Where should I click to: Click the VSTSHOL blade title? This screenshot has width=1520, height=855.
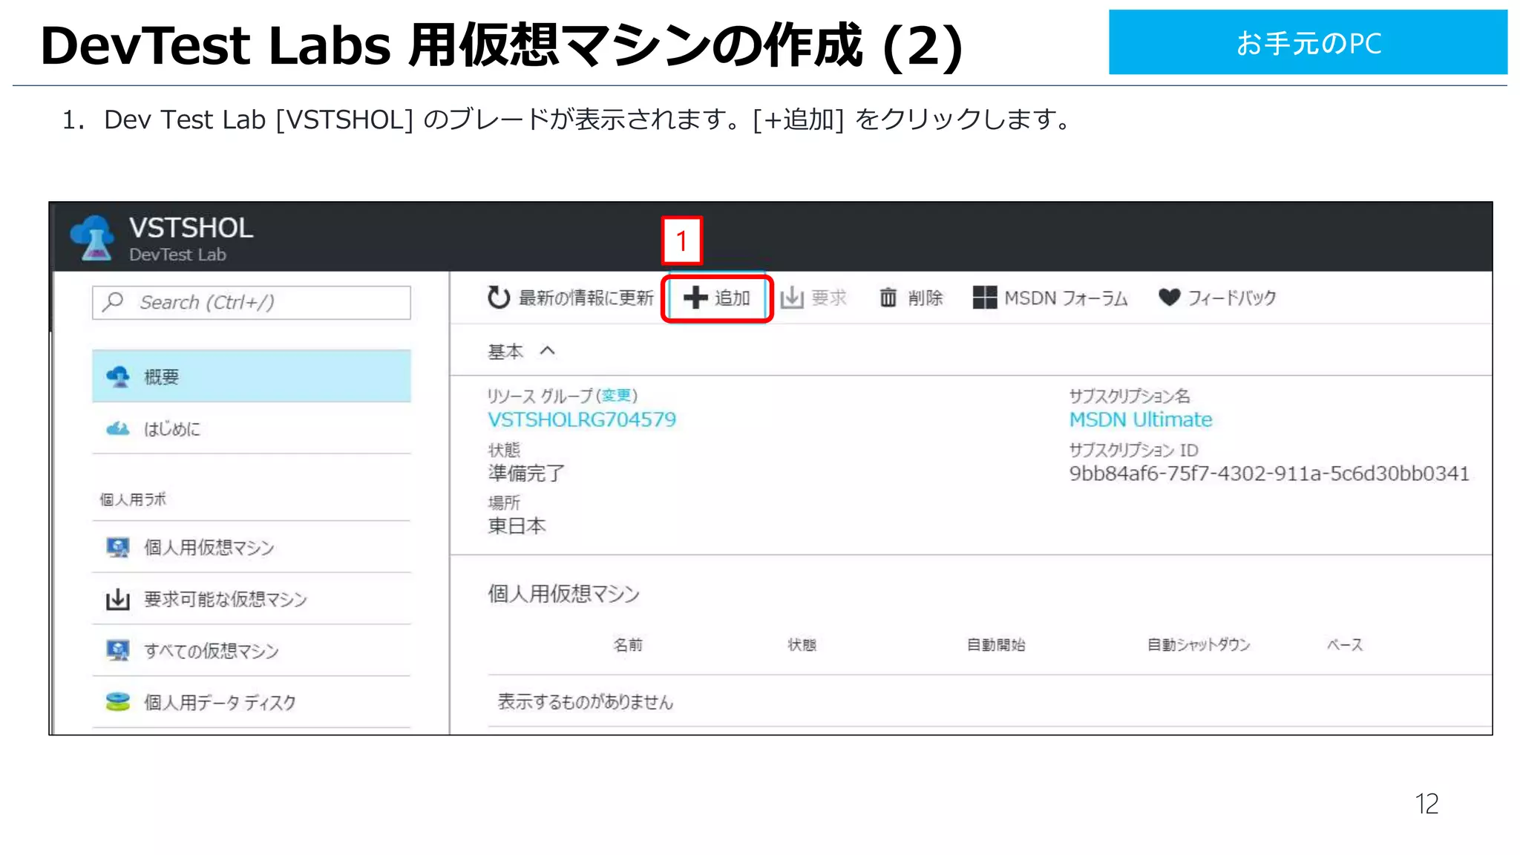coord(191,228)
